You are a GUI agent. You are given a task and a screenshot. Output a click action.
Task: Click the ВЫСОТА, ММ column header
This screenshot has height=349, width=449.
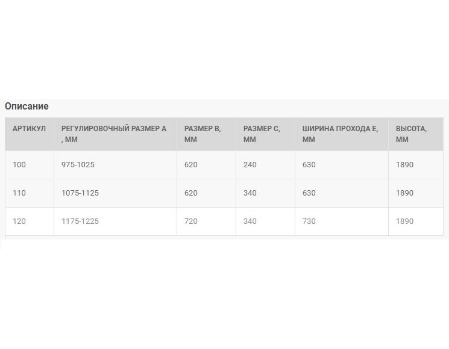pos(415,134)
